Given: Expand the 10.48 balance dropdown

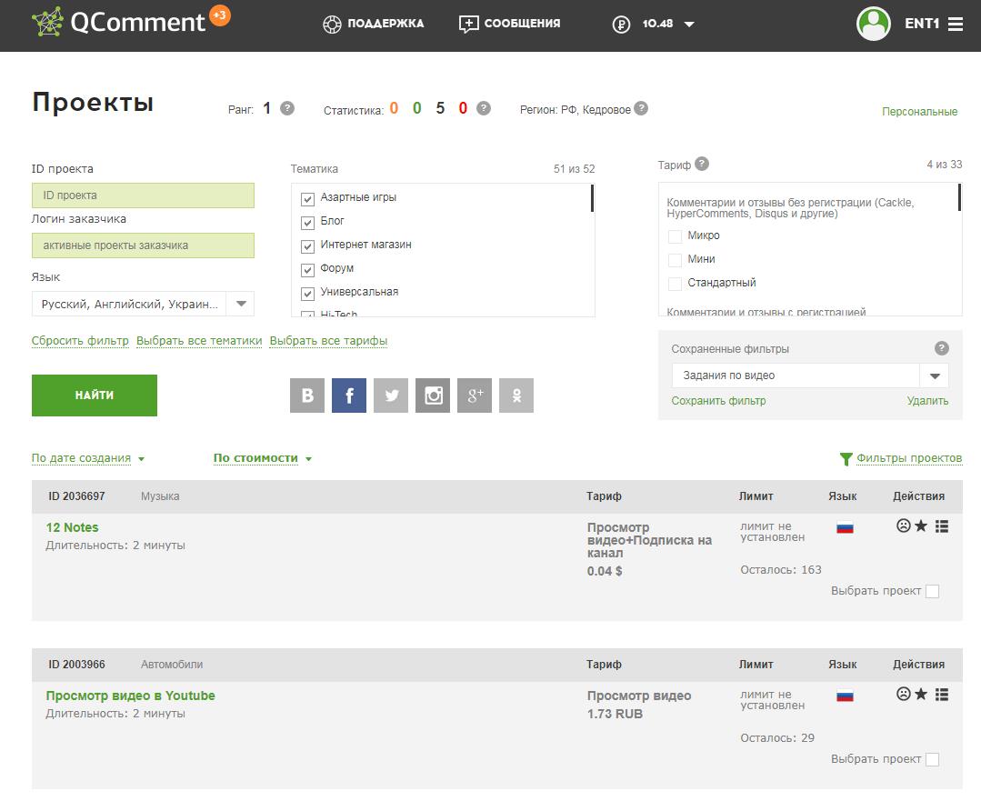Looking at the screenshot, I should 689,25.
